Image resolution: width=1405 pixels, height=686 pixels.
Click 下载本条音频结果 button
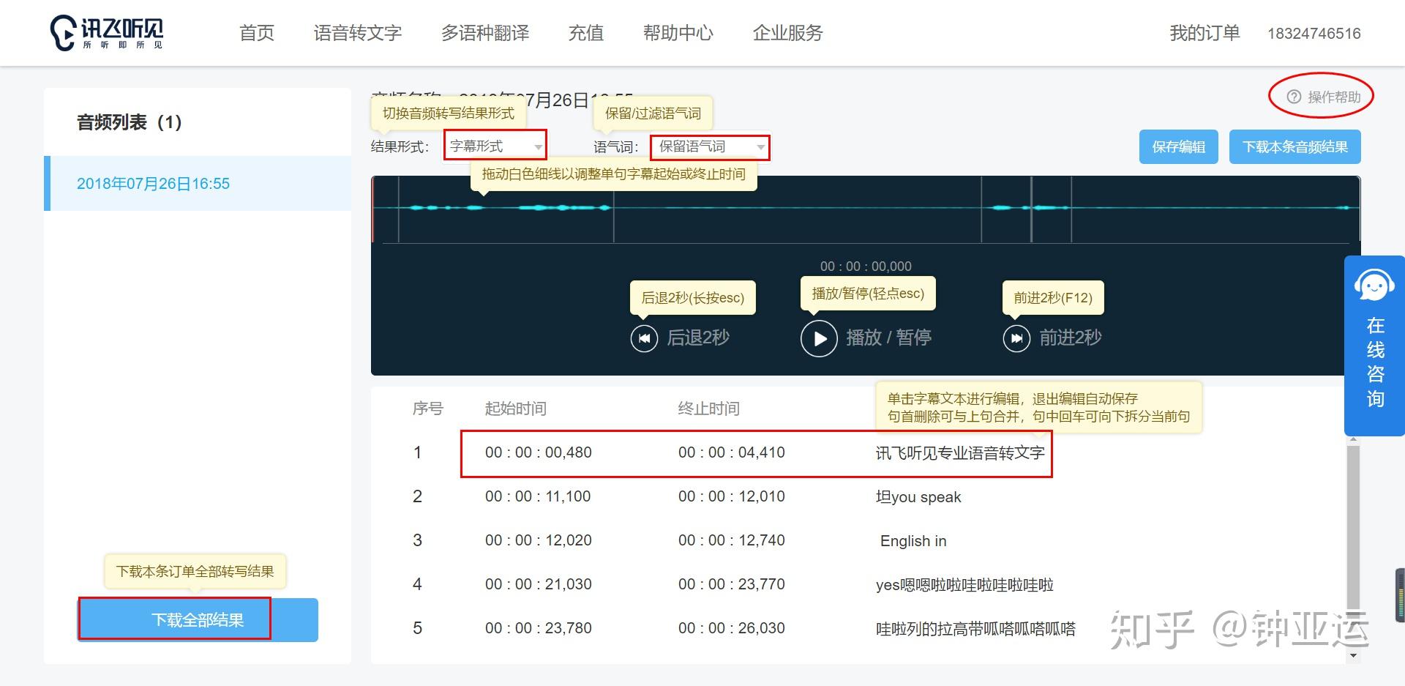[x=1295, y=147]
